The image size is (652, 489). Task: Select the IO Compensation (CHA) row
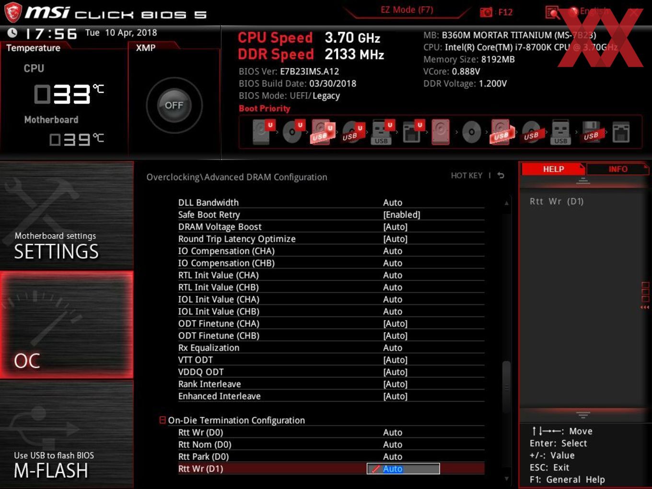pos(331,251)
